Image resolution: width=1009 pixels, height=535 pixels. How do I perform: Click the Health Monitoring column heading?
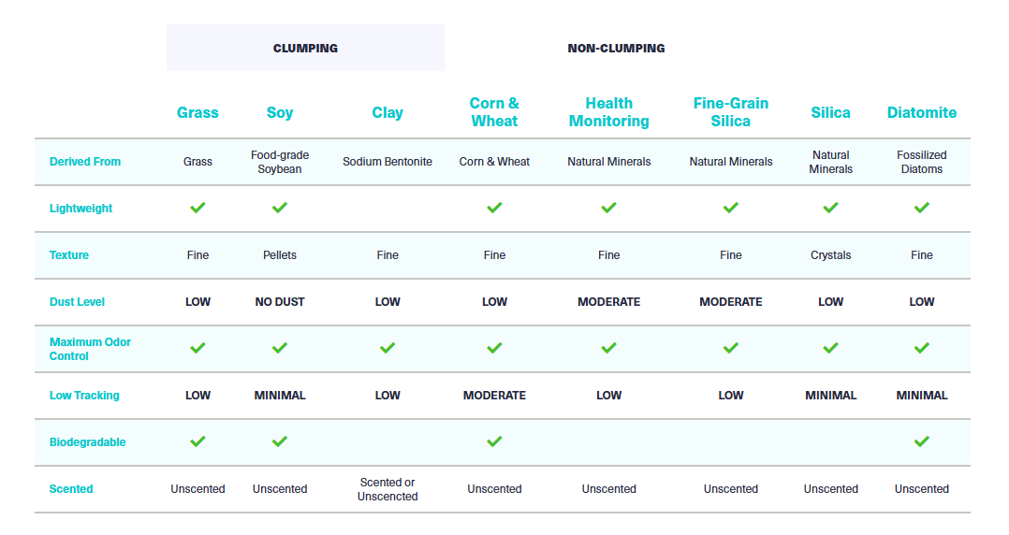click(x=608, y=112)
